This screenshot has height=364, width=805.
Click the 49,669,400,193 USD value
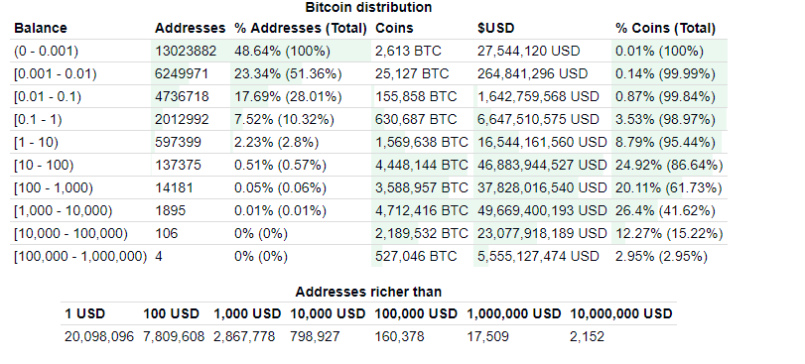point(542,210)
